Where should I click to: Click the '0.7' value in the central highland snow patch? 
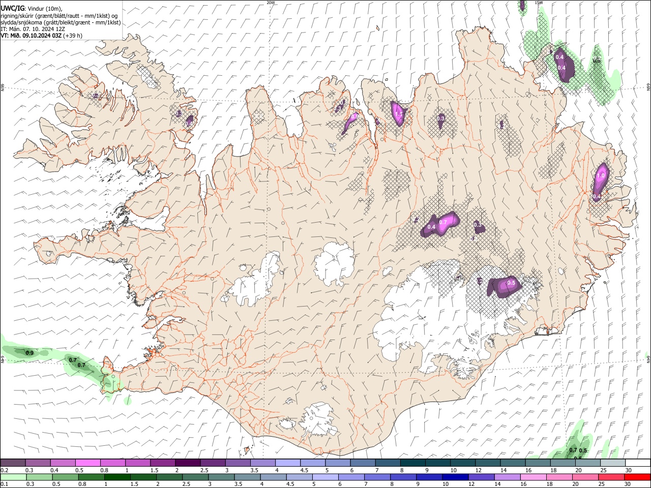click(x=442, y=222)
